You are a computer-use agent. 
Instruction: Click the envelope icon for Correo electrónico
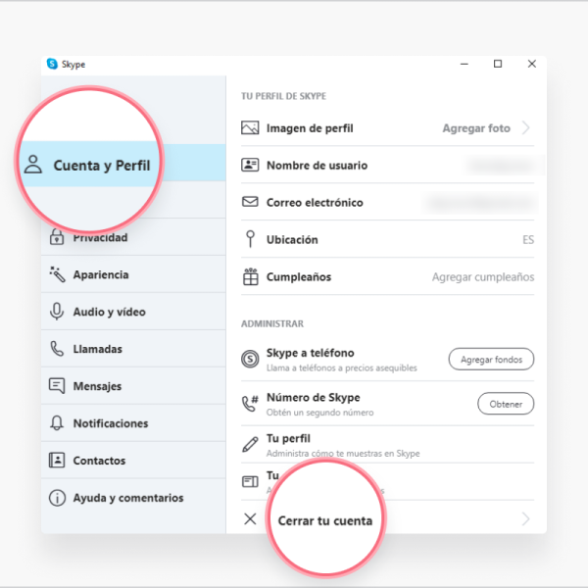click(x=250, y=202)
